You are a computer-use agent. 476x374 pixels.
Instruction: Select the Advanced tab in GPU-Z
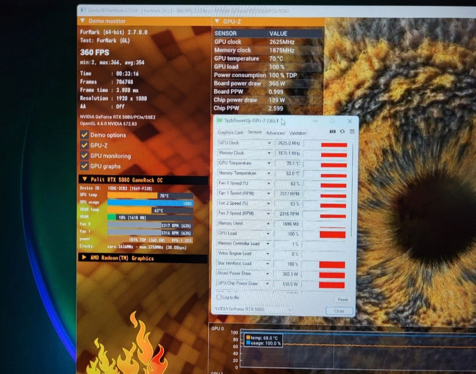[x=275, y=133]
